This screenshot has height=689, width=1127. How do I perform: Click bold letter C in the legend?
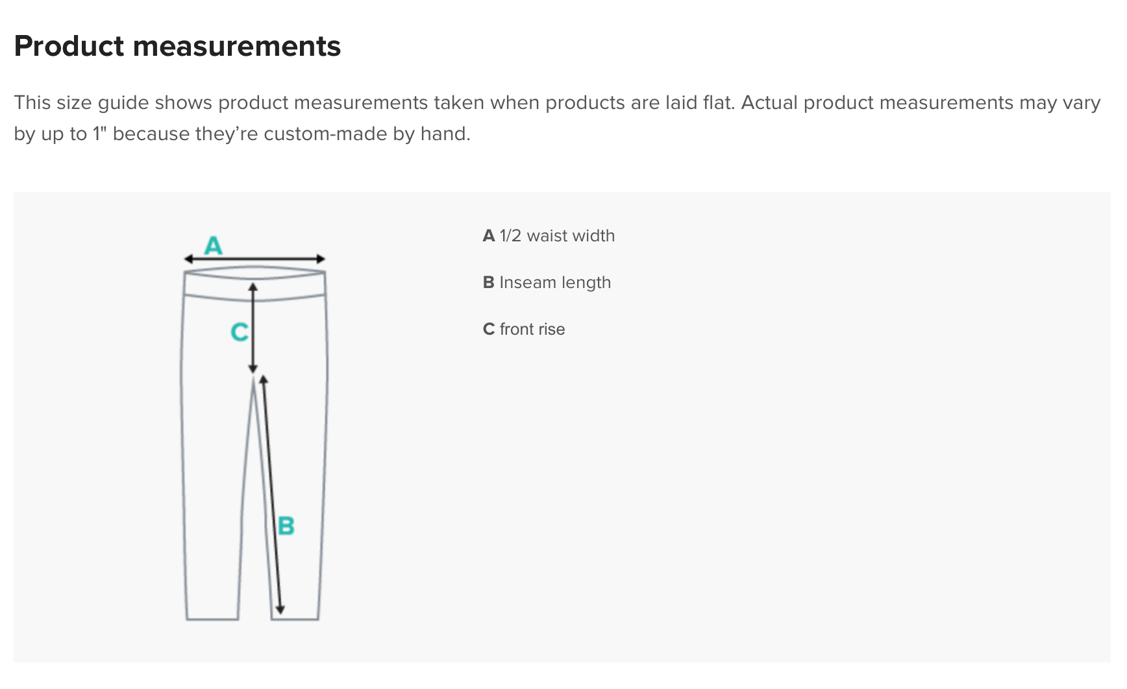coord(489,329)
